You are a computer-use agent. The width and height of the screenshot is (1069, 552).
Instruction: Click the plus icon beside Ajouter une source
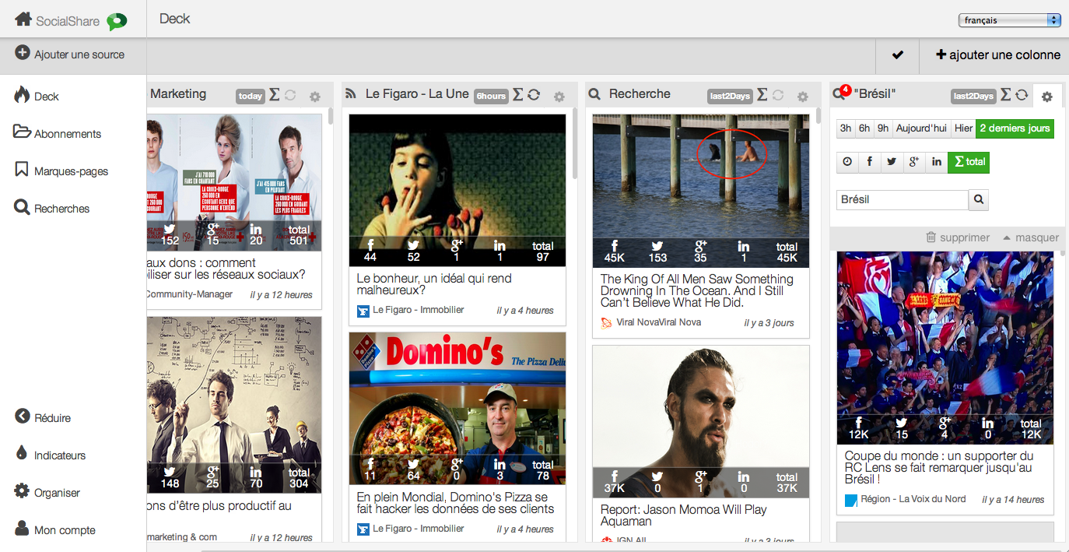click(x=23, y=54)
